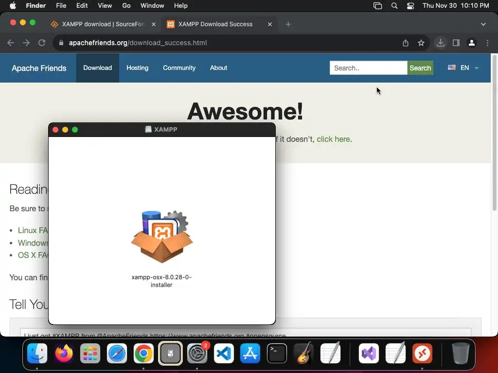Open the Trash in the Dock

tap(461, 354)
